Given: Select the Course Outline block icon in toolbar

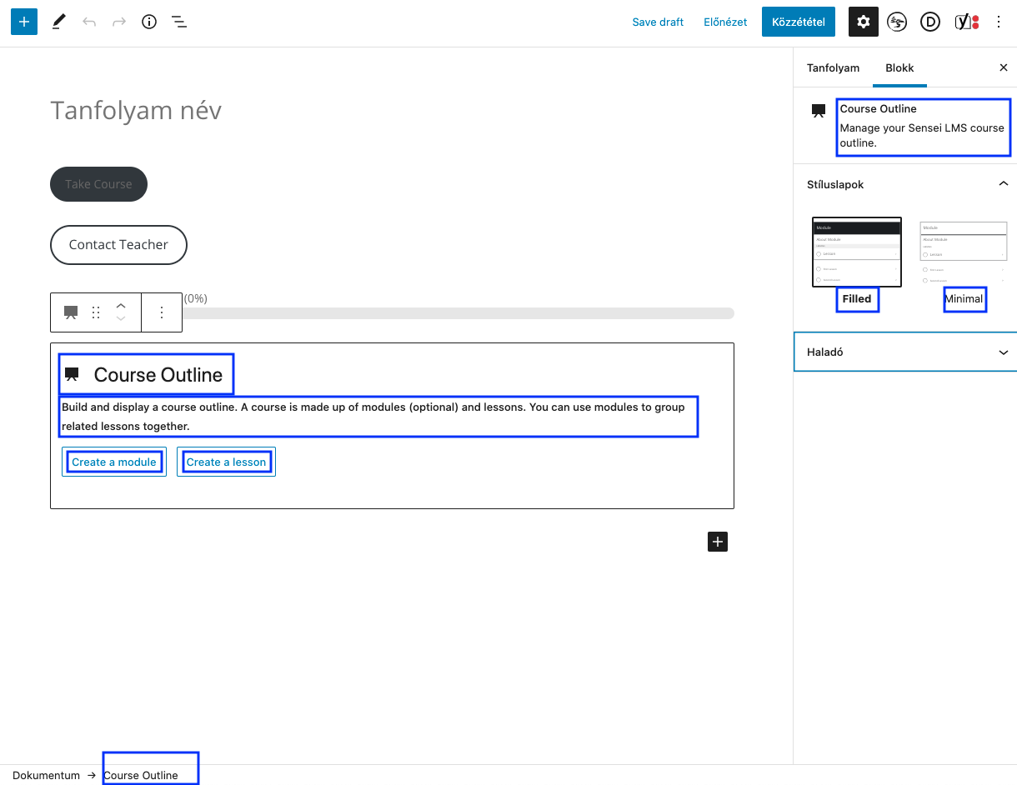Looking at the screenshot, I should coord(70,312).
